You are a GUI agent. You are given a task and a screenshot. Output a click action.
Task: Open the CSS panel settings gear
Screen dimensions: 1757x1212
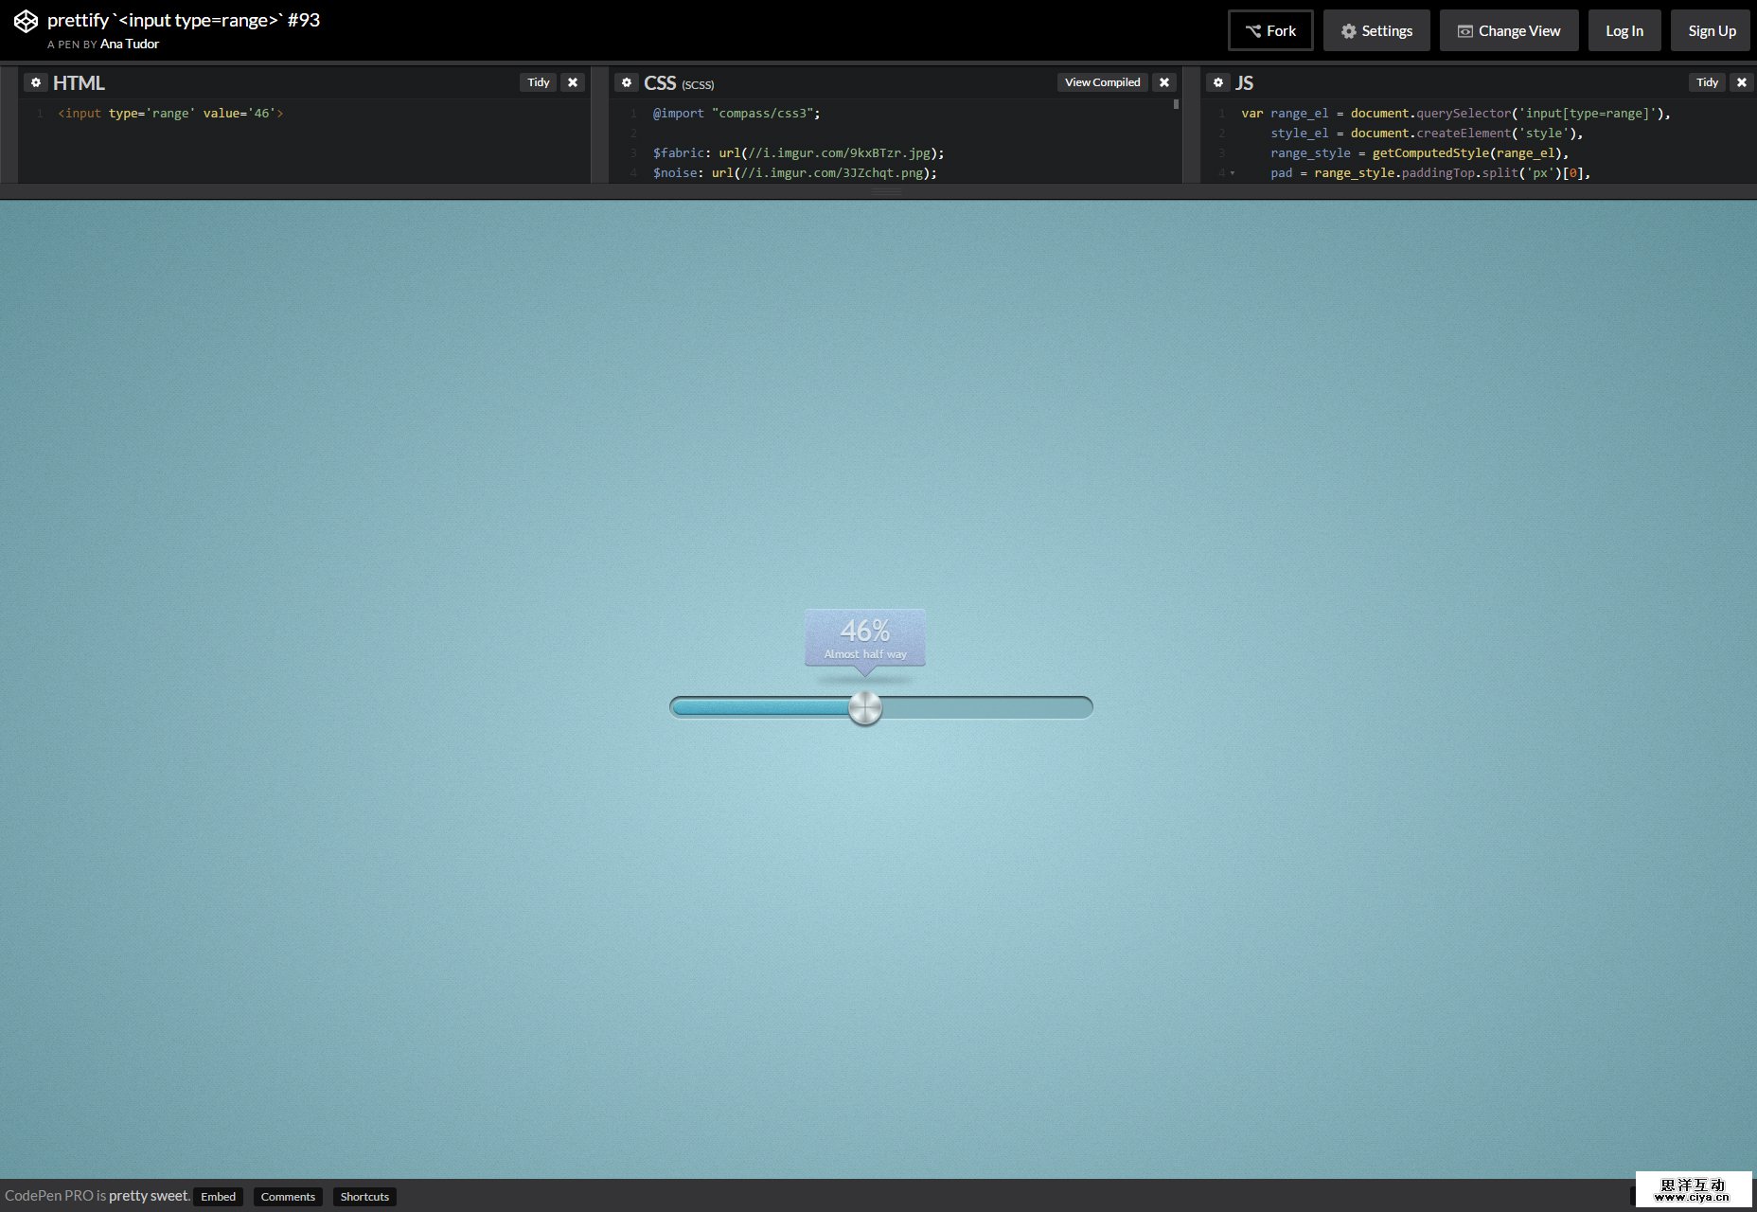coord(627,82)
